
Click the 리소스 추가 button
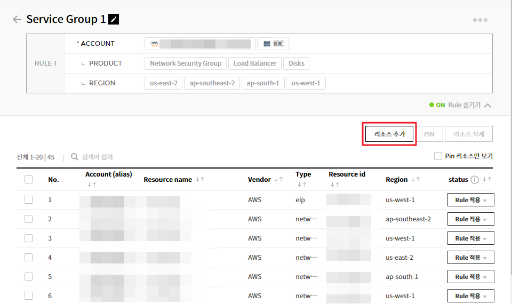(389, 134)
